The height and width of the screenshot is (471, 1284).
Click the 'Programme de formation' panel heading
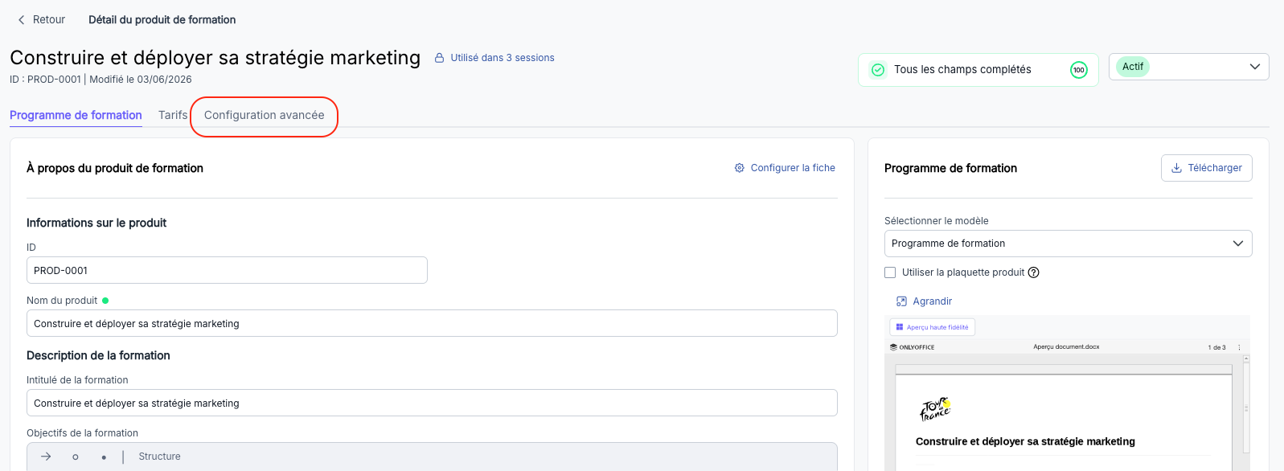[x=950, y=168]
